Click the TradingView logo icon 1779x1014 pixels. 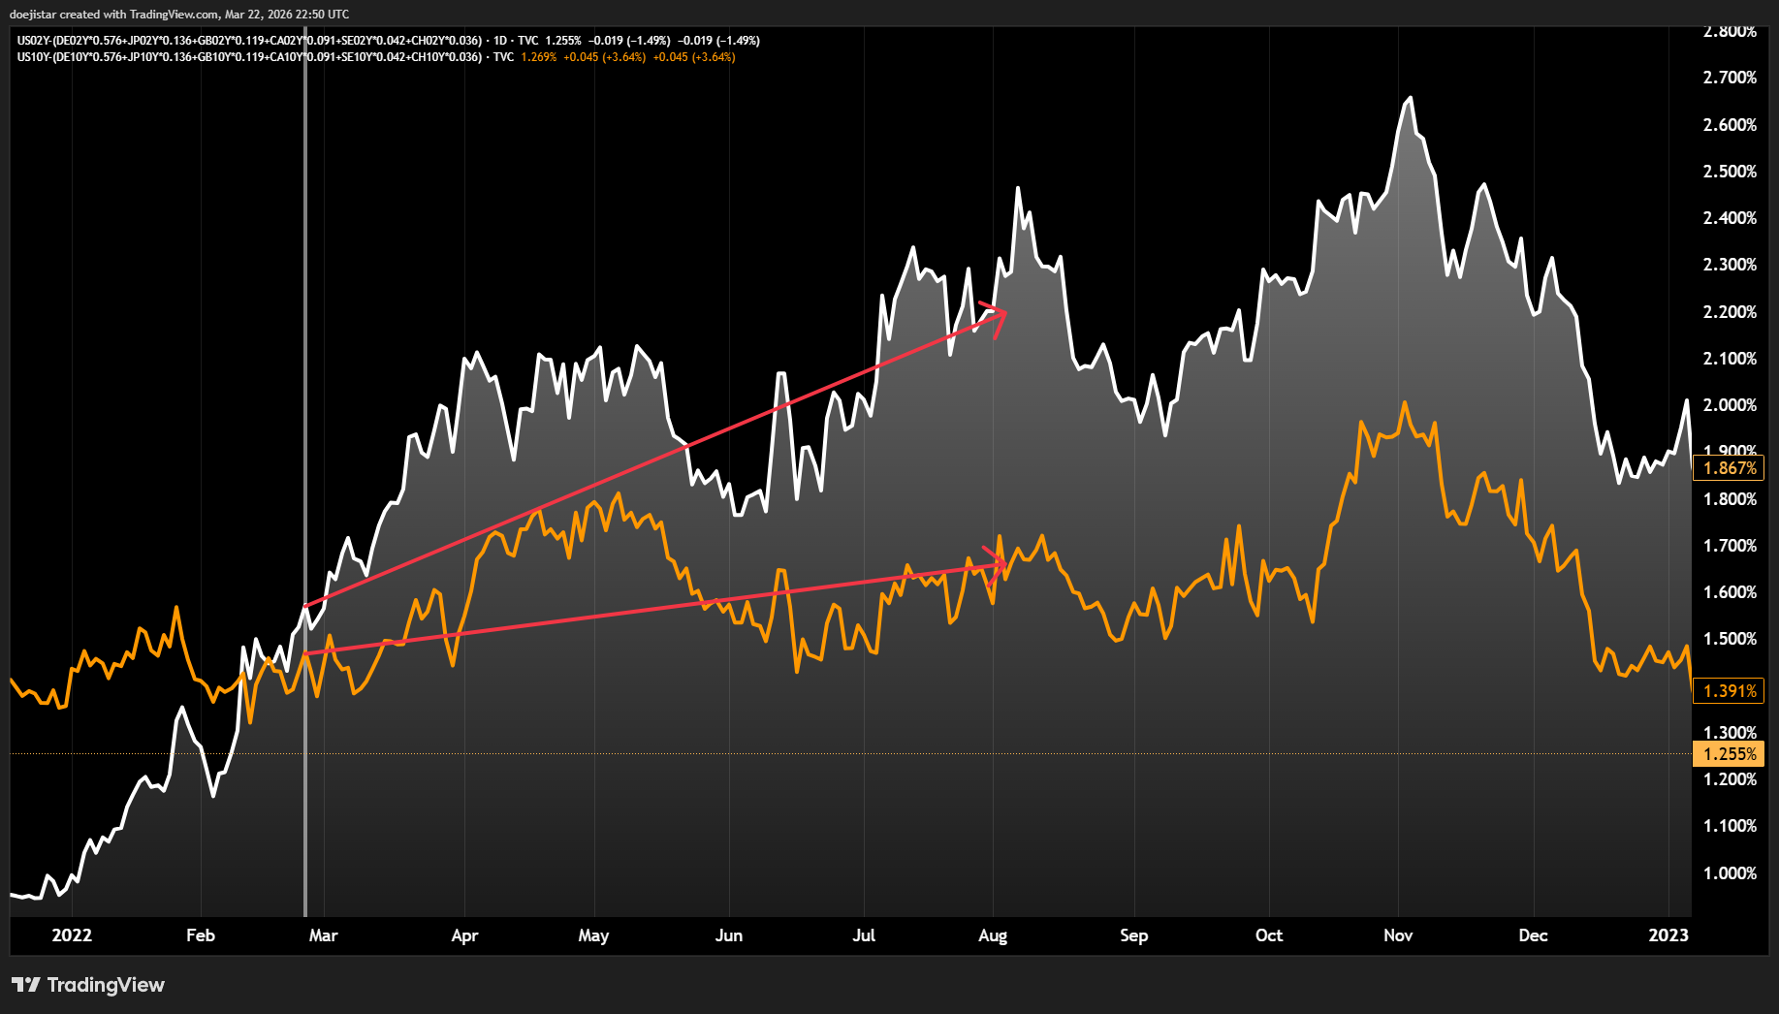(26, 985)
